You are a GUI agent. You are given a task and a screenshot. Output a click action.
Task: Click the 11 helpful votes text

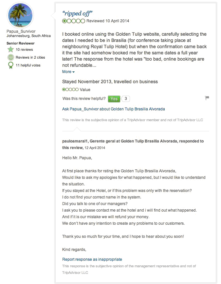(28, 65)
